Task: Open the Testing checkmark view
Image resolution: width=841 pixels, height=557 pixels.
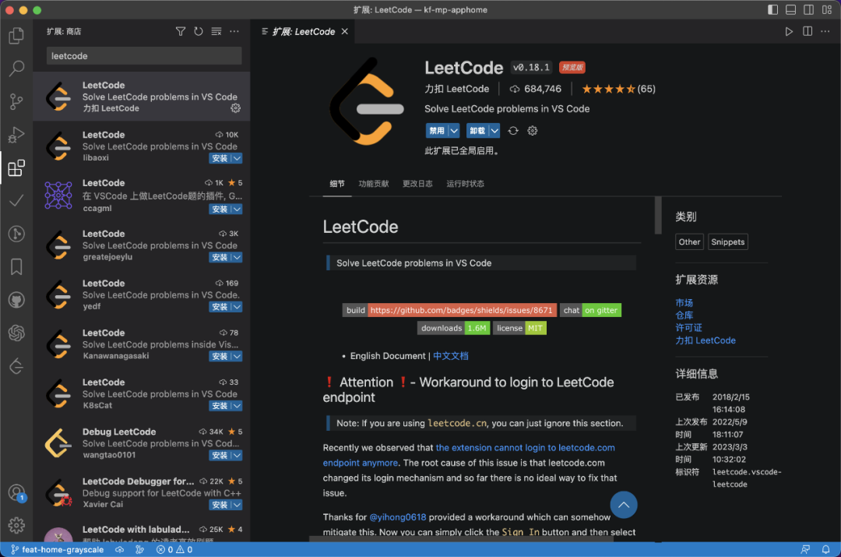Action: coord(16,201)
